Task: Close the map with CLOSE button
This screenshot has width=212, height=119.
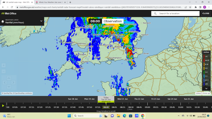Action: [206, 13]
